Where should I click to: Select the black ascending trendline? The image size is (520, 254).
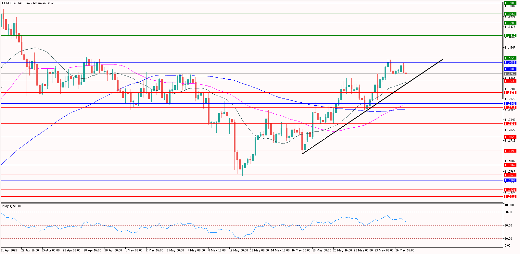[x=372, y=107]
